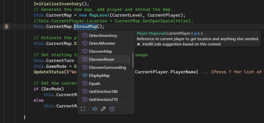Click the 'get' accessor in tooltip
The height and width of the screenshot is (123, 264).
click(x=196, y=34)
